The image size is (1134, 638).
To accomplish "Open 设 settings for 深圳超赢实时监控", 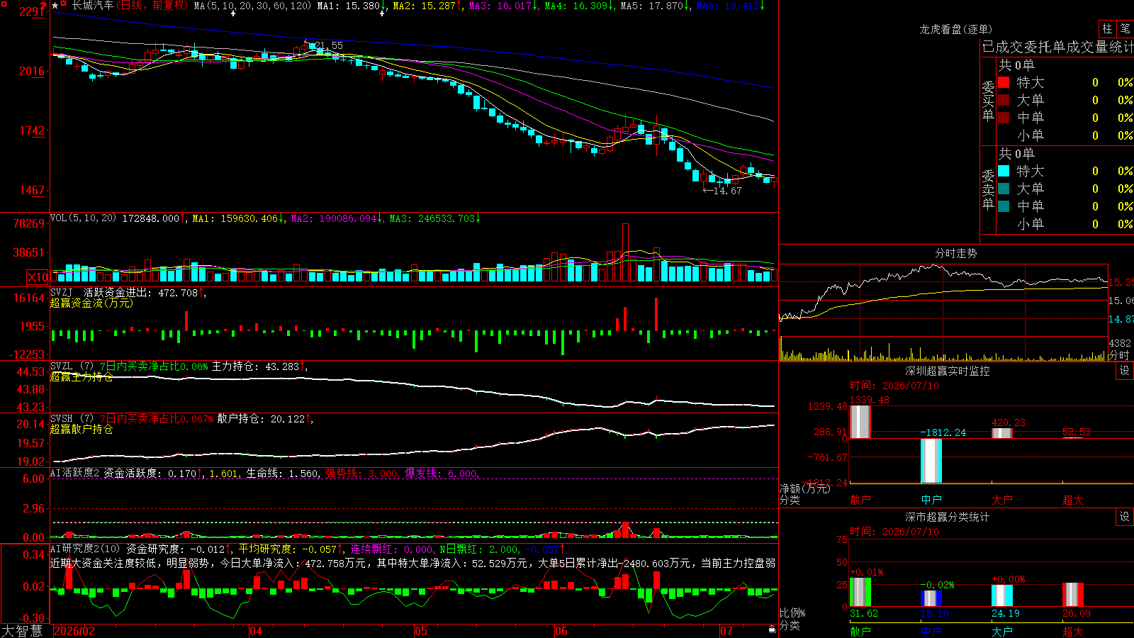I will 1125,371.
